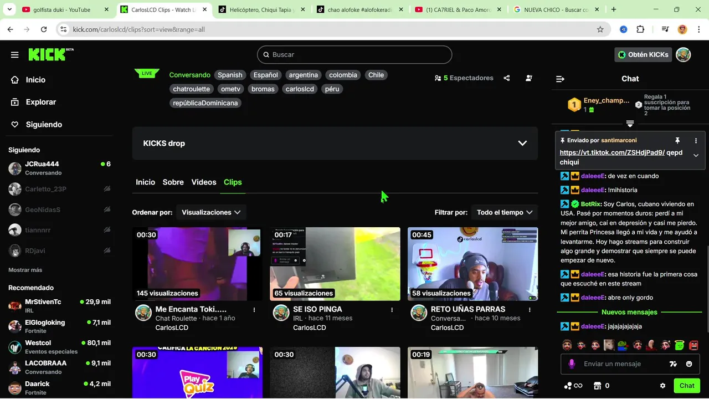The width and height of the screenshot is (709, 399).
Task: Click the repúblicaDominicana tag
Action: coord(205,103)
